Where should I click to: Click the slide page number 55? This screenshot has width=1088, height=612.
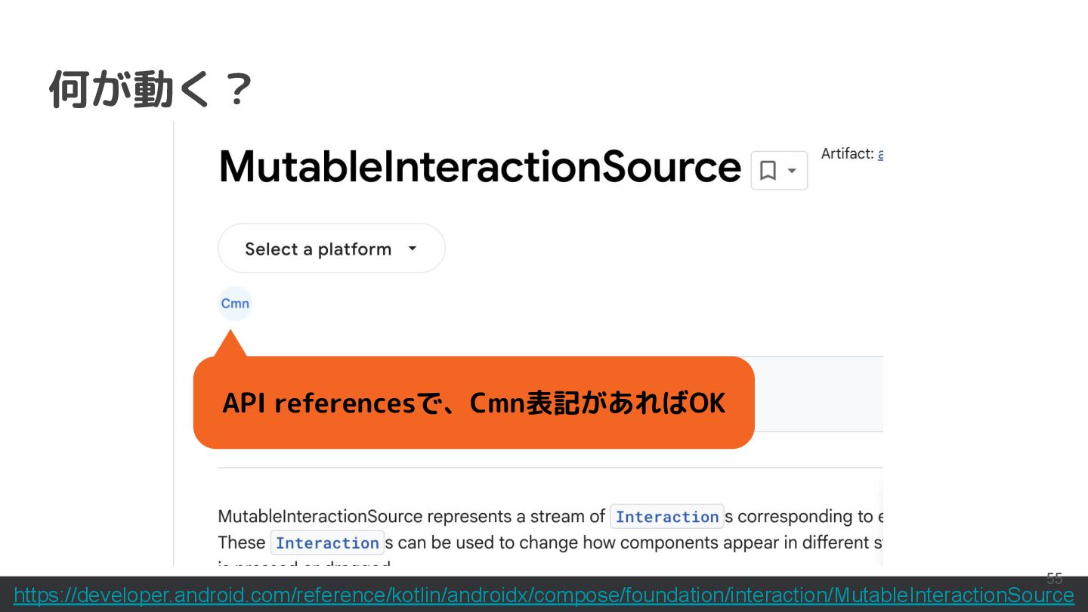pyautogui.click(x=1054, y=580)
